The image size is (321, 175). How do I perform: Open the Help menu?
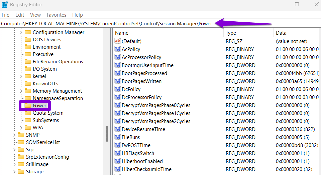pyautogui.click(x=77, y=15)
